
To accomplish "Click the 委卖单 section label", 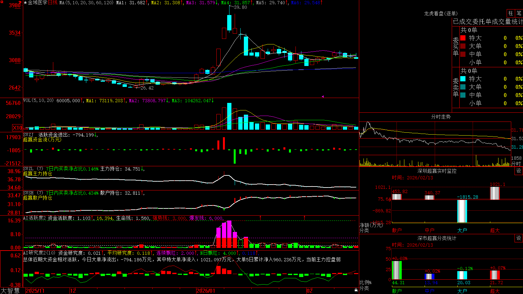I will coord(456,88).
